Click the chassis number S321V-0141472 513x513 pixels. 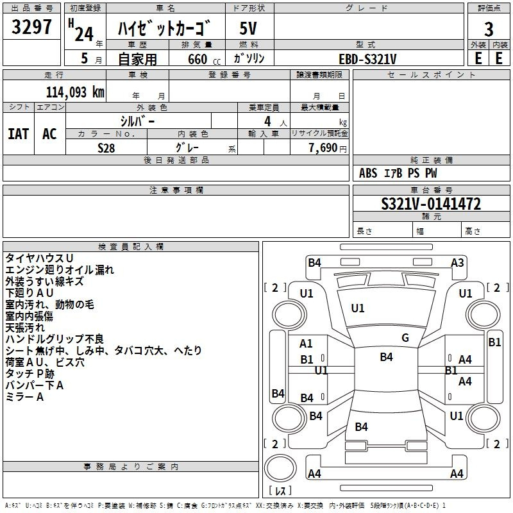[x=430, y=204]
